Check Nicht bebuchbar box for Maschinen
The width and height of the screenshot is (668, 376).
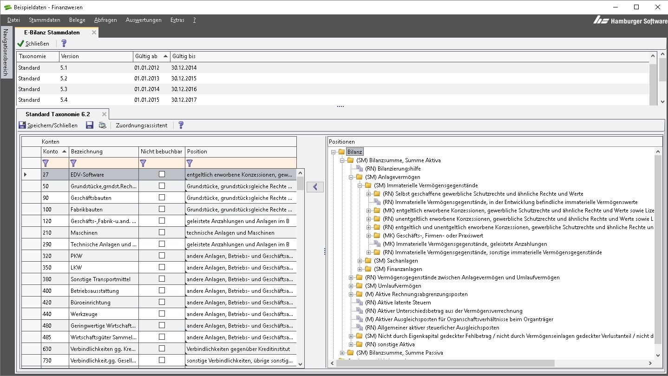point(162,232)
